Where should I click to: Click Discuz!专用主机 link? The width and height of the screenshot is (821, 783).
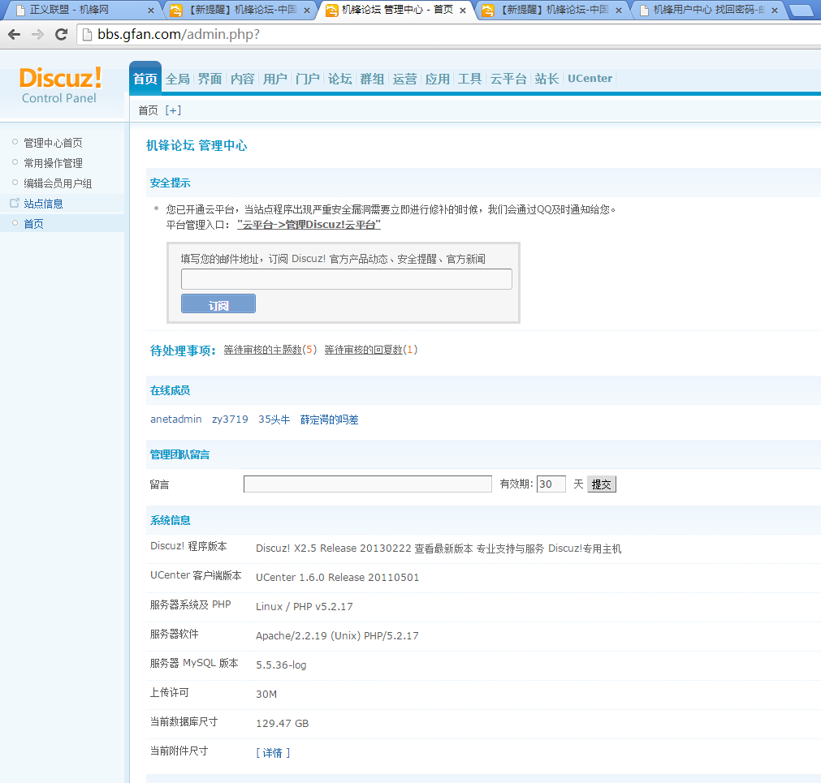[x=585, y=549]
